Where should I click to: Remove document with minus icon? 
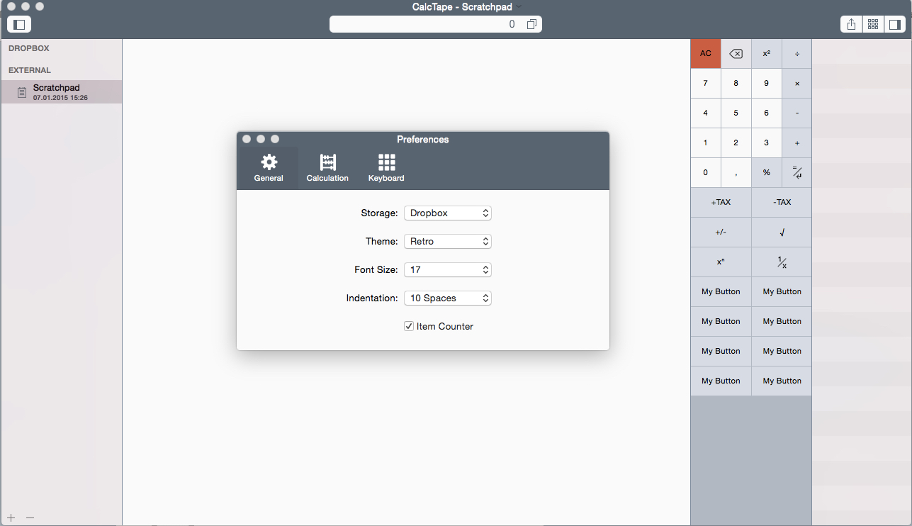[30, 517]
